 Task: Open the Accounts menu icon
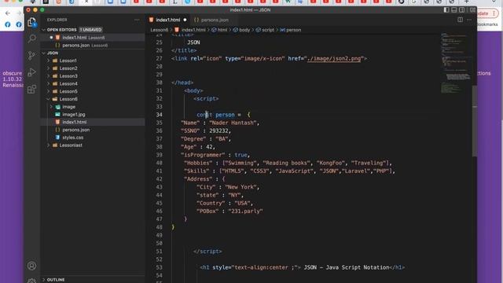click(x=31, y=266)
